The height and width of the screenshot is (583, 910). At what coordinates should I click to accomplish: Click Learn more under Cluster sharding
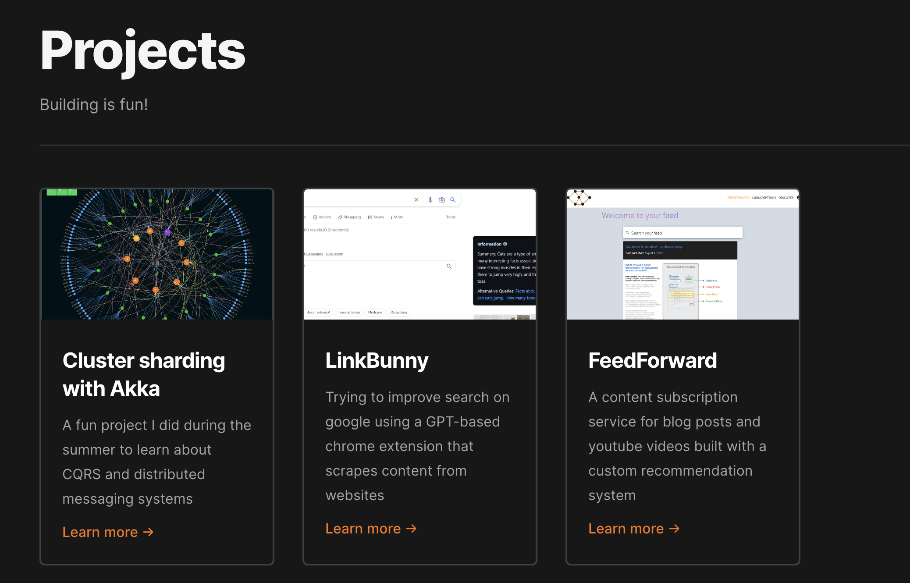(100, 532)
